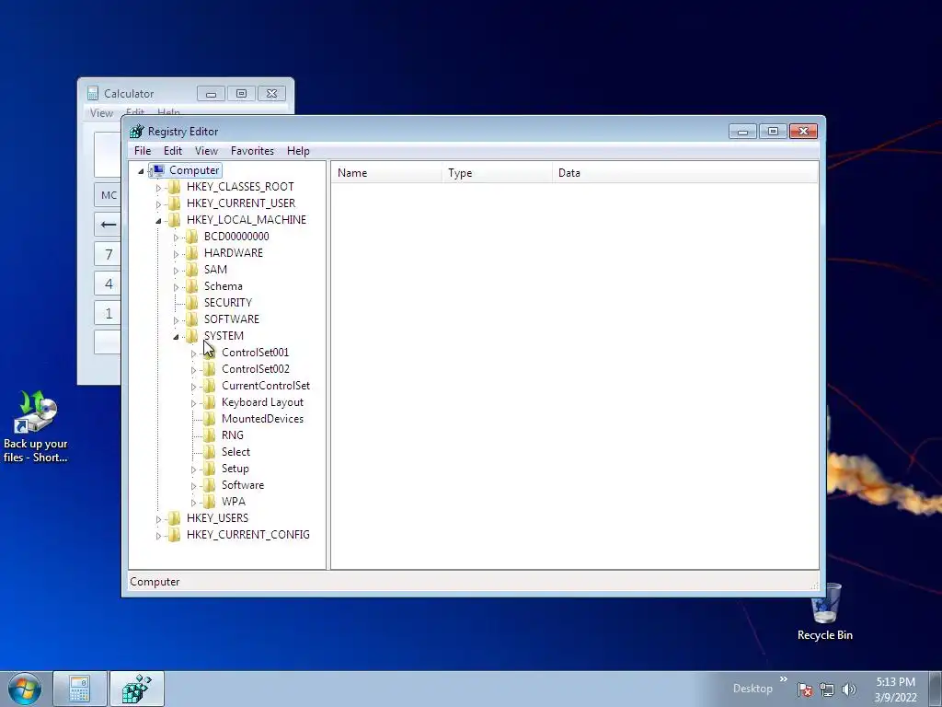The height and width of the screenshot is (707, 942).
Task: Expand the WPA key arrow
Action: coord(193,503)
